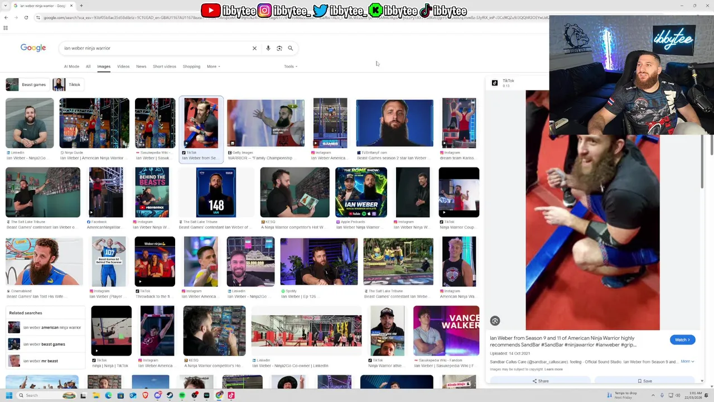Open the Short videos tab
The width and height of the screenshot is (714, 402).
(165, 66)
